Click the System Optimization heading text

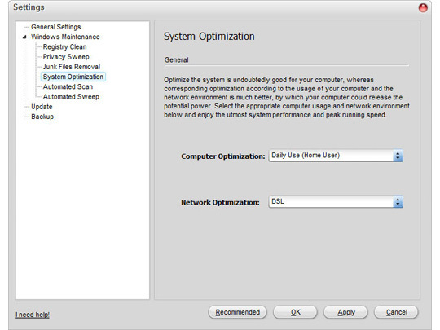pyautogui.click(x=209, y=37)
